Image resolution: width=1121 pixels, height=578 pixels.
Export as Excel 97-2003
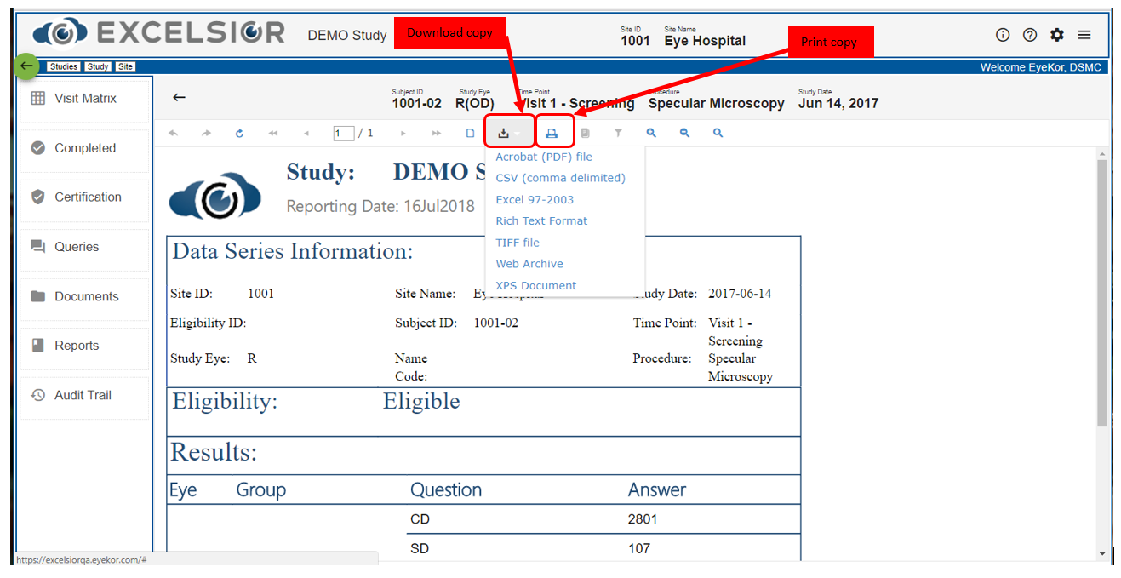[535, 199]
